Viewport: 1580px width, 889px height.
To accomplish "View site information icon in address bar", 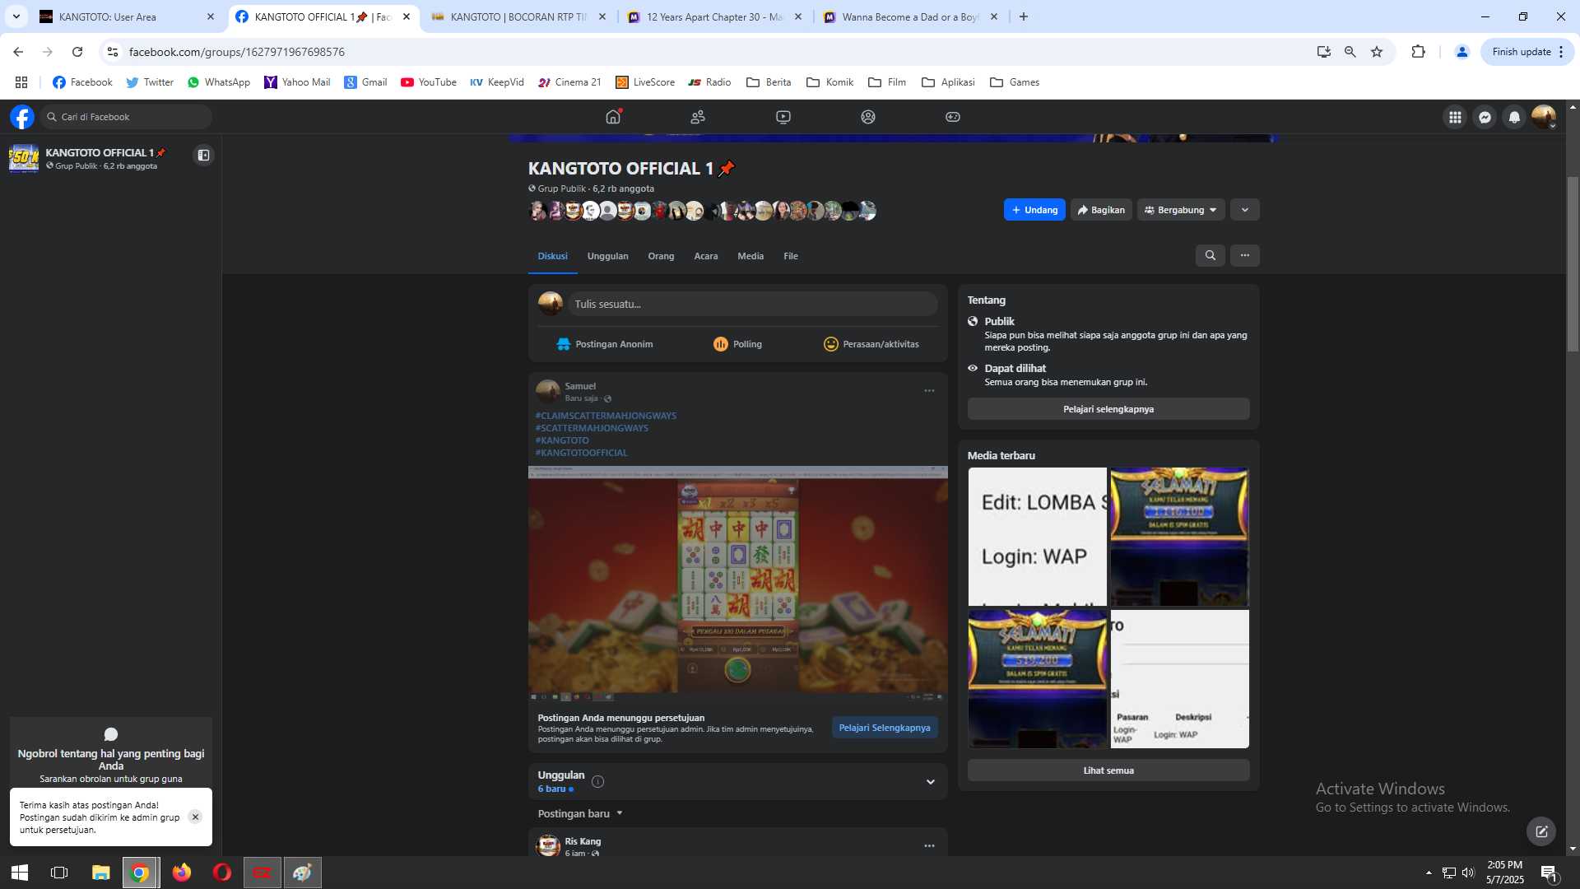I will click(113, 52).
